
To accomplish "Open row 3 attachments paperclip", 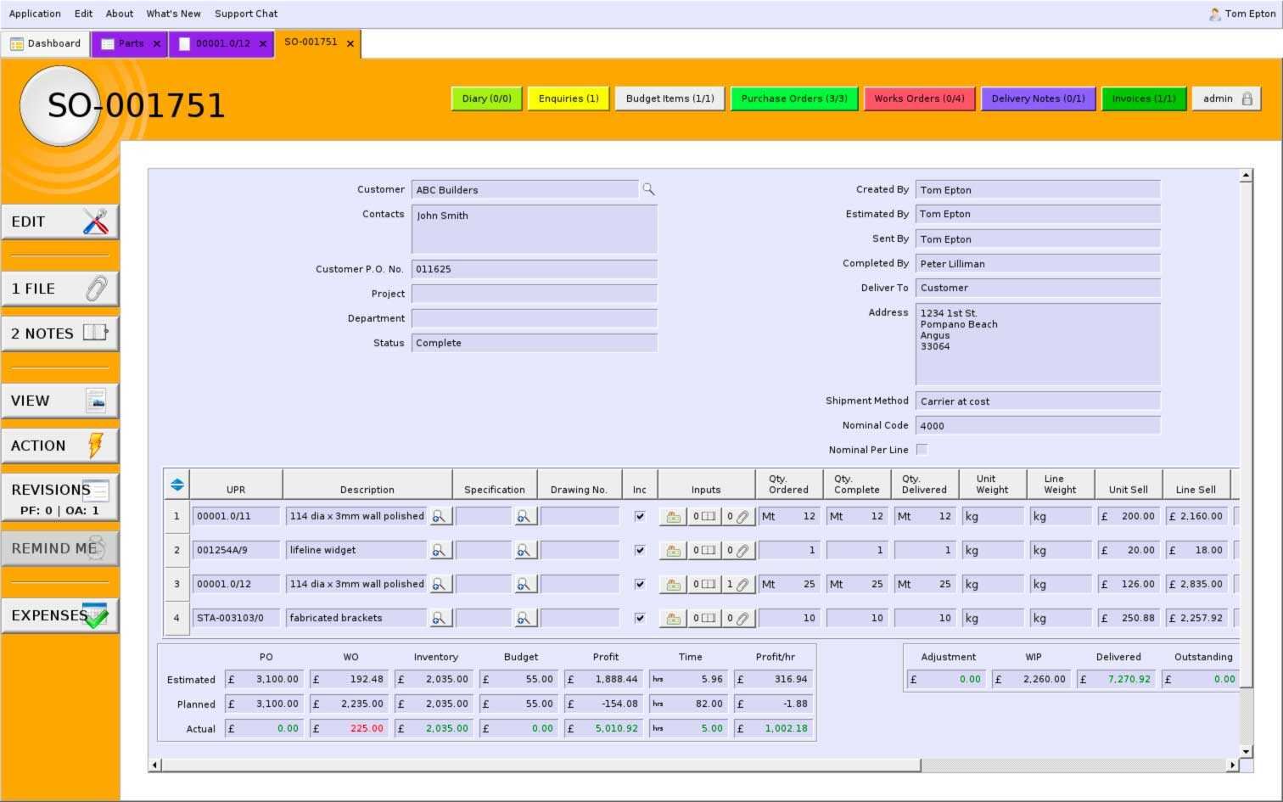I will click(x=737, y=585).
